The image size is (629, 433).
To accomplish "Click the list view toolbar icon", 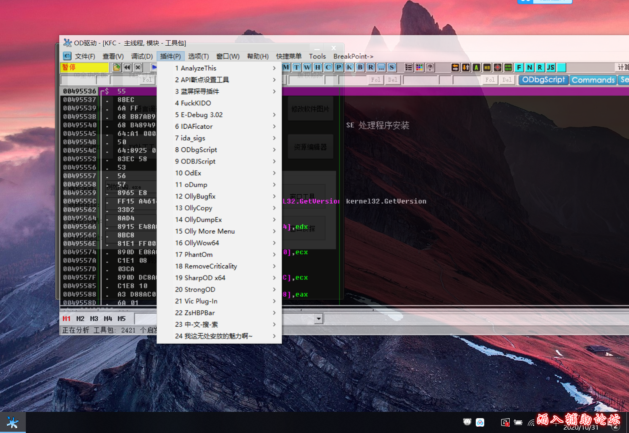I will click(x=408, y=67).
